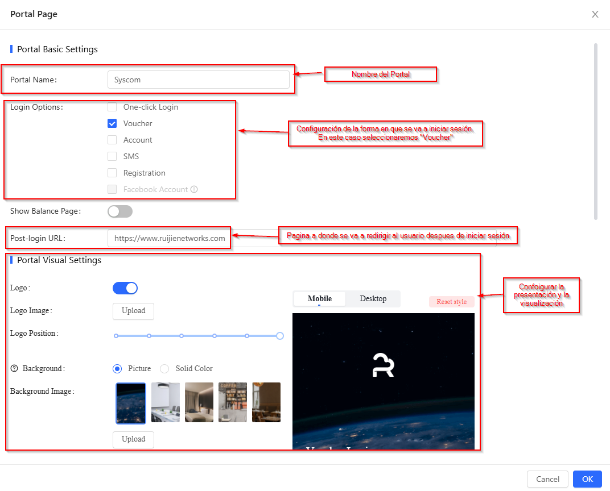Viewport: 610px width, 491px height.
Task: Pick the earth-at-night background thumbnail
Action: [x=131, y=403]
